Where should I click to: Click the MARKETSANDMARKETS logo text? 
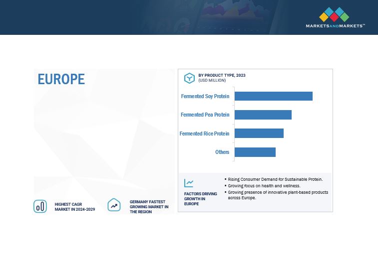pos(335,26)
